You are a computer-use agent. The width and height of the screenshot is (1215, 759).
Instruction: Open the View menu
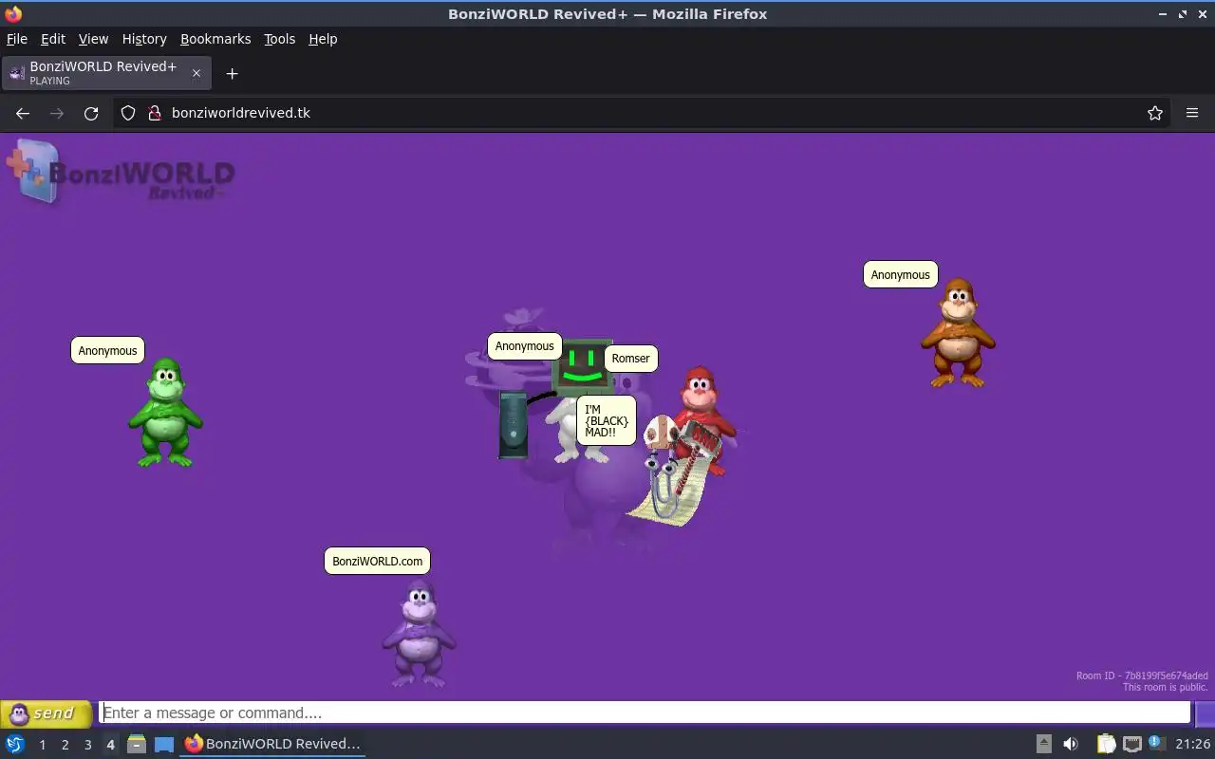(x=93, y=39)
